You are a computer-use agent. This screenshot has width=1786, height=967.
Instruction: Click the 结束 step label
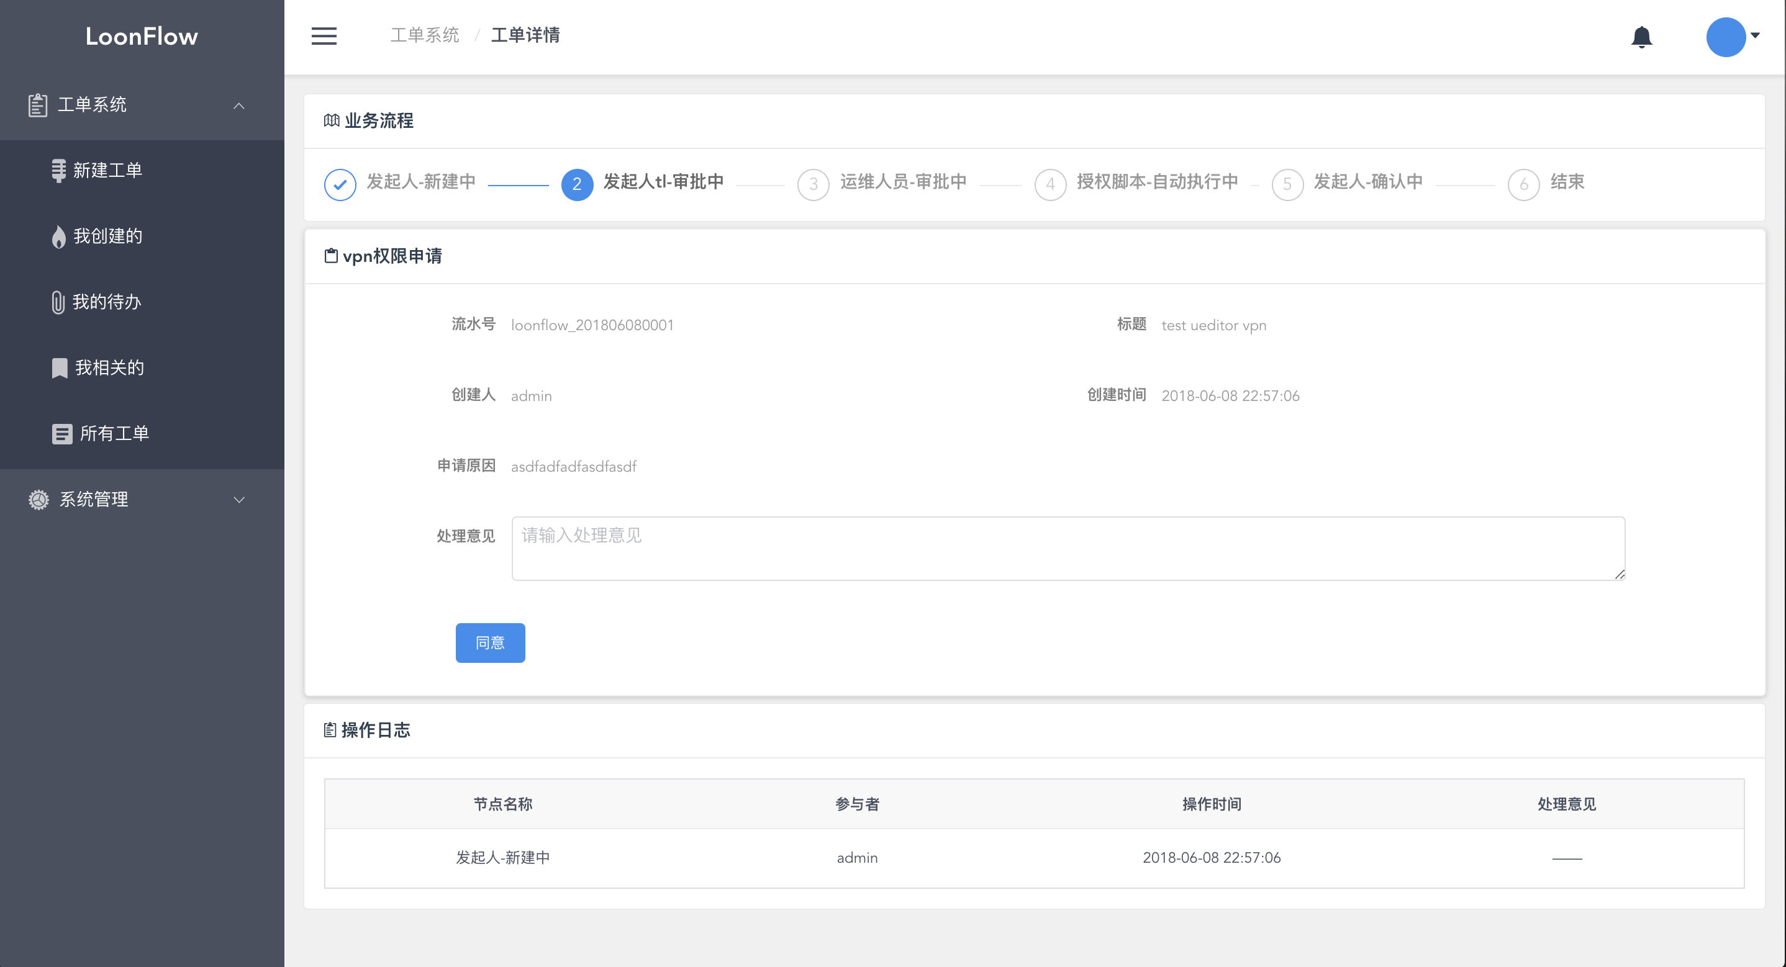click(1567, 182)
